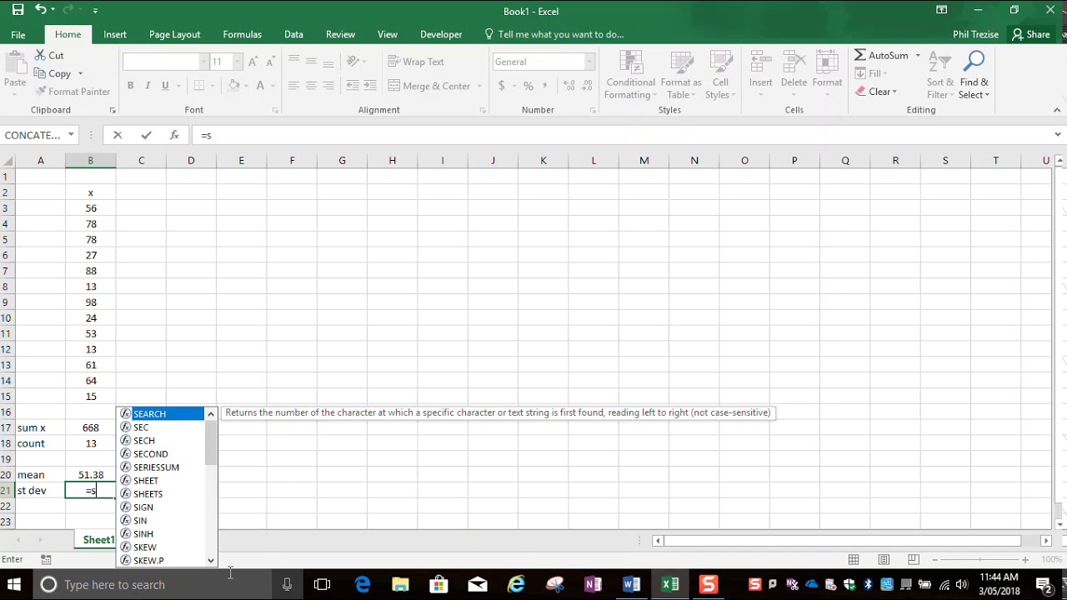The image size is (1067, 600).
Task: Switch to the Data tab
Action: click(293, 34)
